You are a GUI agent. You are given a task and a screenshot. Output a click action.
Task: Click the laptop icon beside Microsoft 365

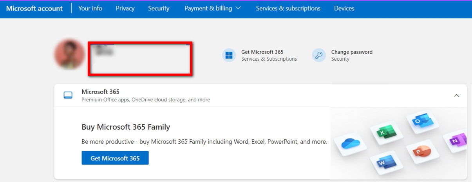coord(68,95)
